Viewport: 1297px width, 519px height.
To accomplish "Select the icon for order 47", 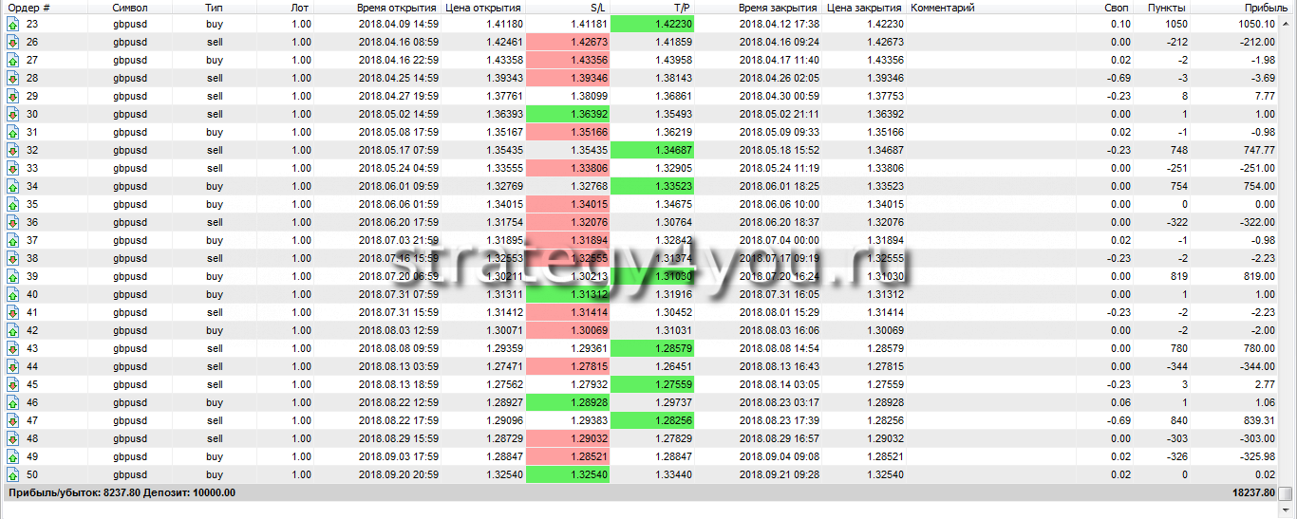I will pos(12,421).
